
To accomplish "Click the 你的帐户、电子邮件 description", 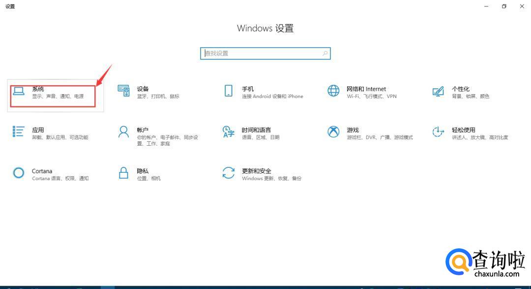I will (167, 140).
